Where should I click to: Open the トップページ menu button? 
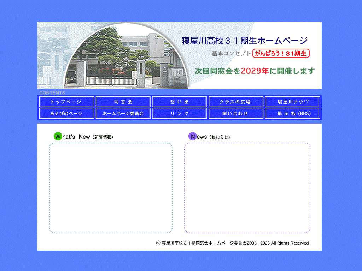tap(66, 102)
